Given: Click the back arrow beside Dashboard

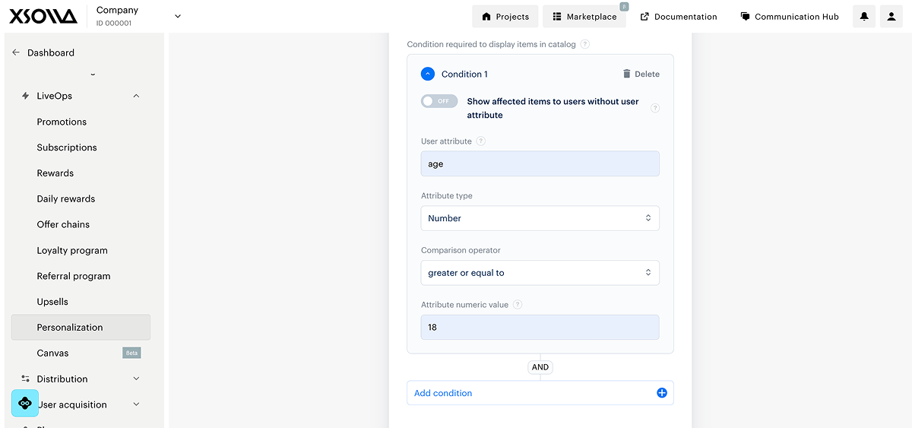Looking at the screenshot, I should 16,52.
